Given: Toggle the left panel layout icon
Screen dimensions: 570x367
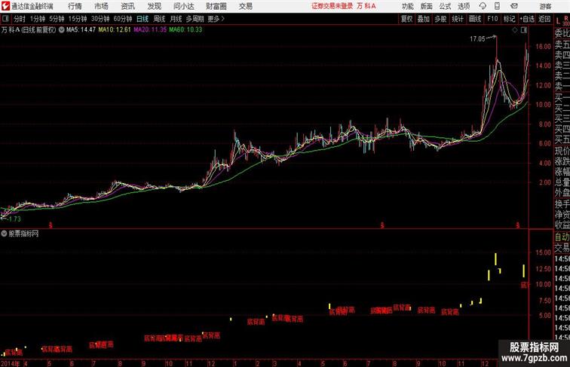Looking at the screenshot, I should click(5, 18).
